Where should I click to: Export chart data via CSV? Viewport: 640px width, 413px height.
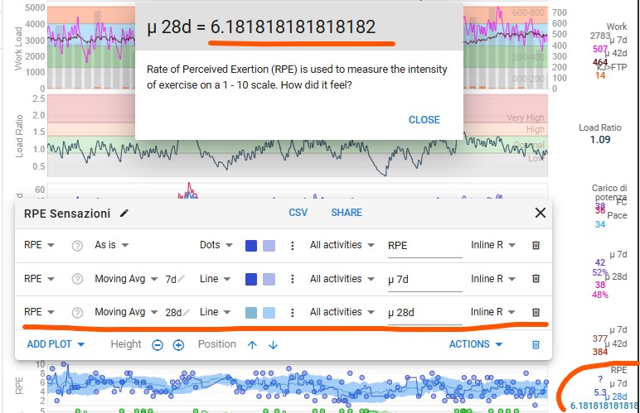click(x=298, y=213)
